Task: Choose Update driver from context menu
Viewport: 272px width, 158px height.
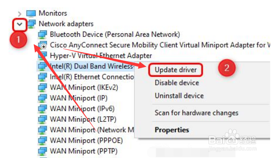Action: (175, 70)
